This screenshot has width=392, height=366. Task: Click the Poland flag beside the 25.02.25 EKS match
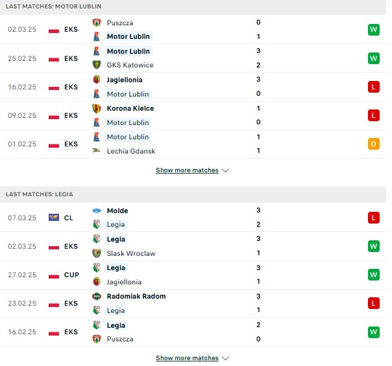pos(54,59)
